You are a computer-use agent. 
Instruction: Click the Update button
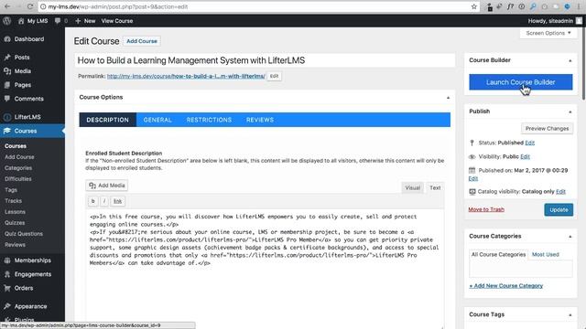coord(559,209)
